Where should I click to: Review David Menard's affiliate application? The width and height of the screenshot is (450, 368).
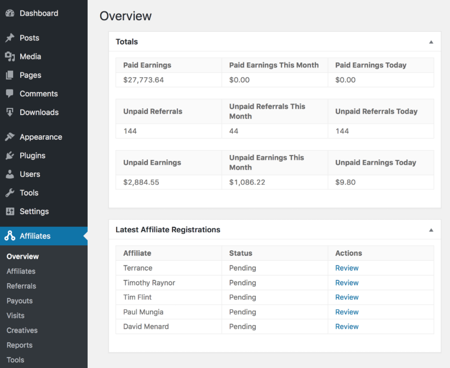point(347,327)
